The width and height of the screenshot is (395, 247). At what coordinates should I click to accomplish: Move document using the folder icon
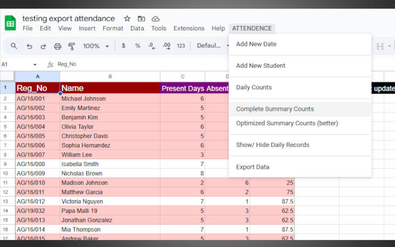[141, 19]
